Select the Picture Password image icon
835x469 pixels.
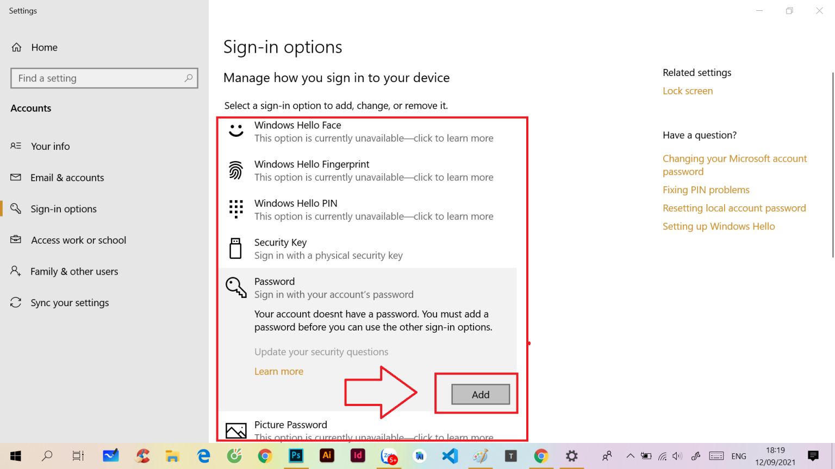[x=236, y=431]
